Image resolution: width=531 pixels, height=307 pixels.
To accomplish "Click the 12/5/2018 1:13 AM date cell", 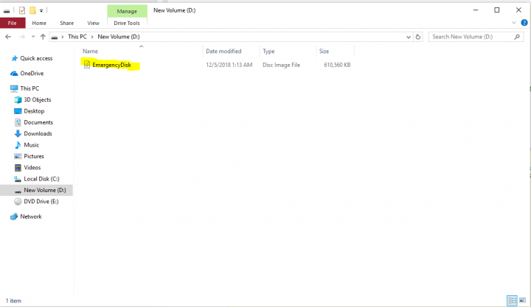I will (x=229, y=65).
